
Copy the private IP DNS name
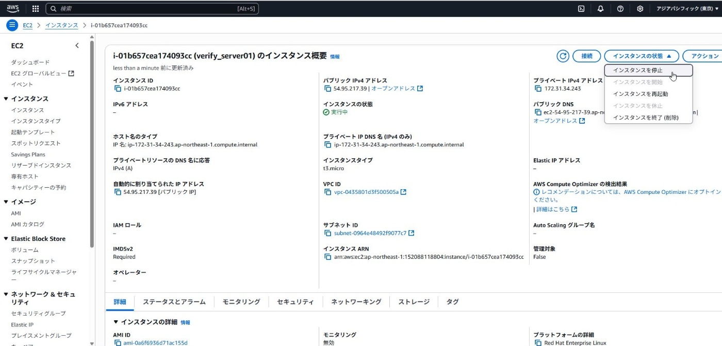click(327, 145)
